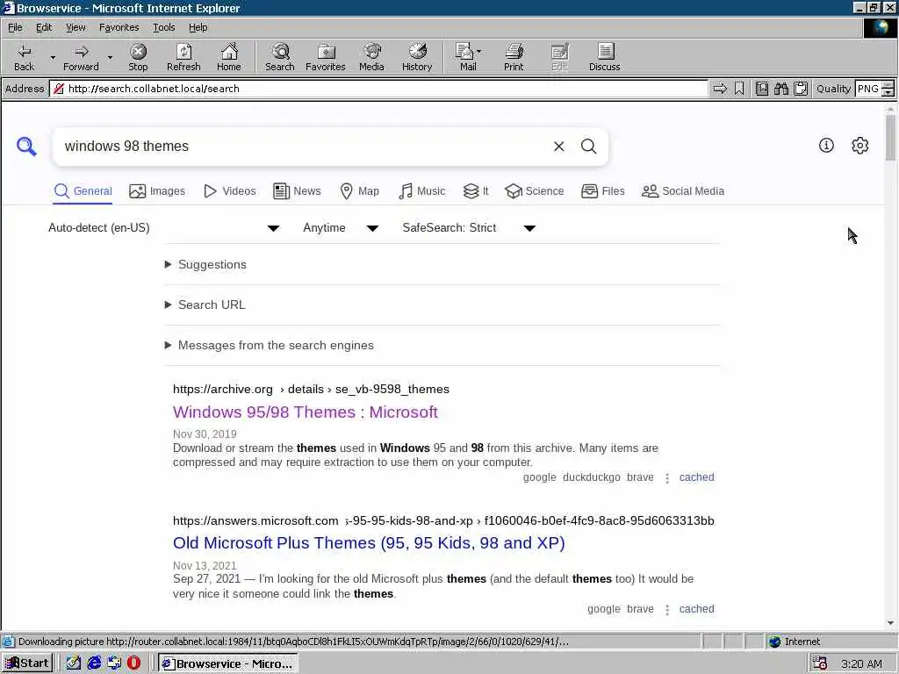Expand Messages from the search engines
Screen dimensions: 899x674
click(270, 345)
